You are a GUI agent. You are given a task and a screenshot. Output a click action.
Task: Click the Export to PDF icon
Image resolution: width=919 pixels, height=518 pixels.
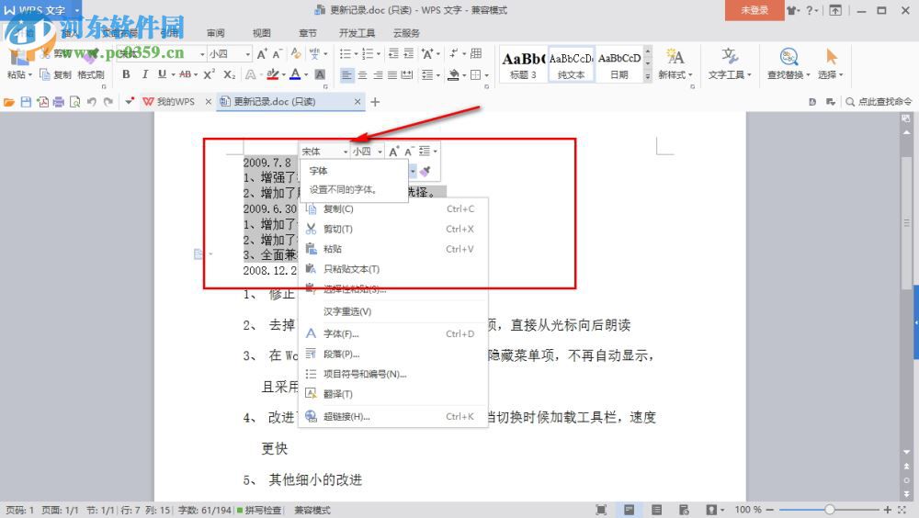tap(42, 102)
